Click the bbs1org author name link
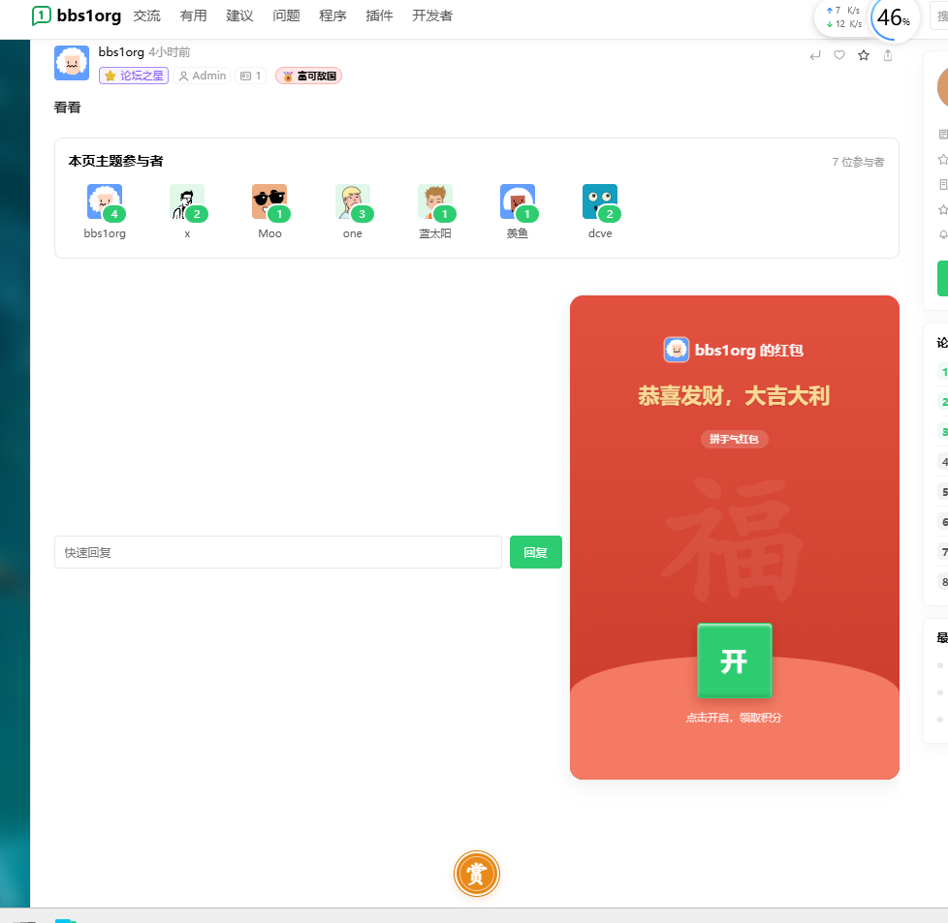 pos(121,52)
